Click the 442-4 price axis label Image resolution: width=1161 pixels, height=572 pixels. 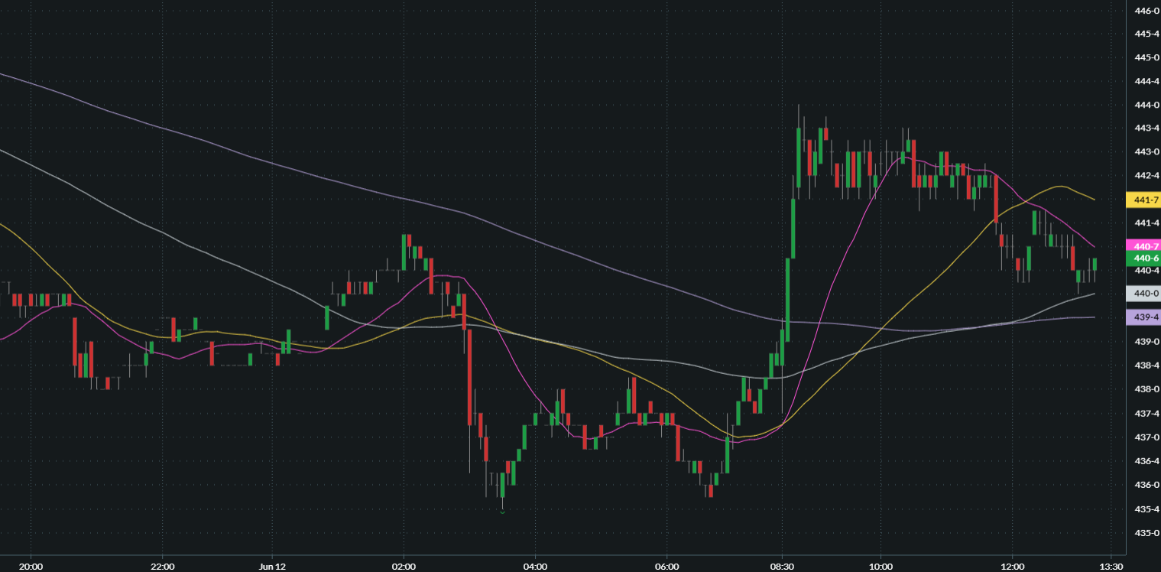[x=1147, y=176]
